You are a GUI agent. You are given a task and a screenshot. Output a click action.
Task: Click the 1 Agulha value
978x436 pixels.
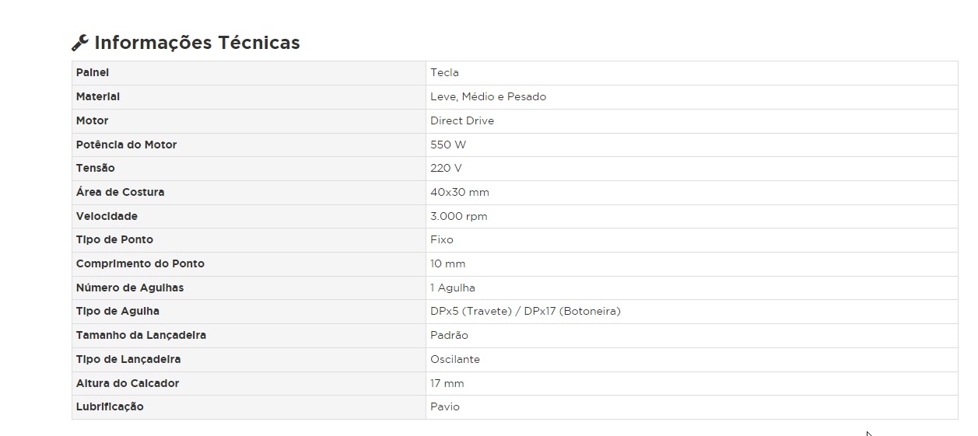tap(452, 288)
